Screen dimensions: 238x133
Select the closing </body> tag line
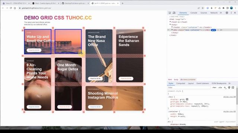tap(175, 33)
